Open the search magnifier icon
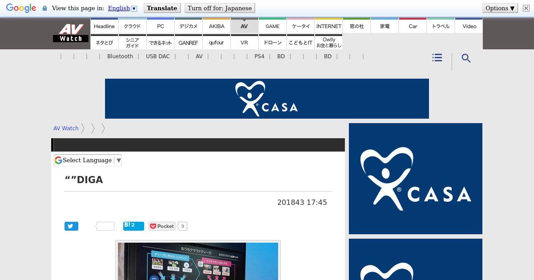This screenshot has height=280, width=534. (x=466, y=58)
